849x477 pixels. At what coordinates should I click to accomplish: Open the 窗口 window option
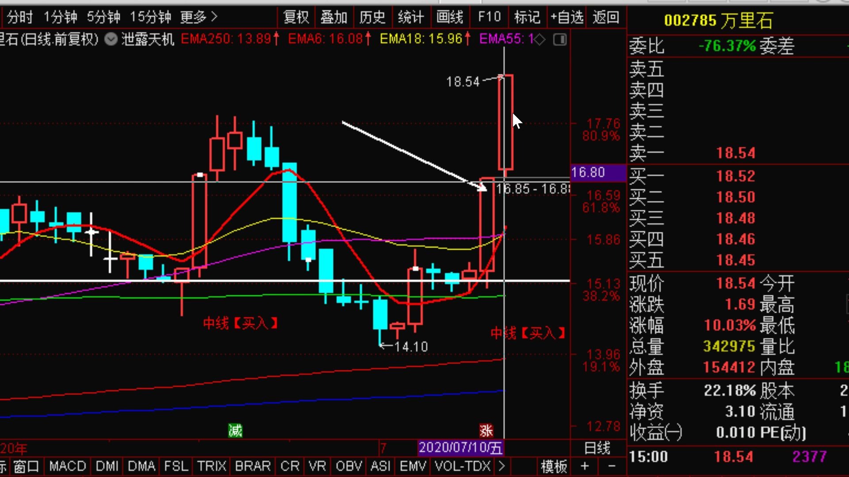(26, 466)
